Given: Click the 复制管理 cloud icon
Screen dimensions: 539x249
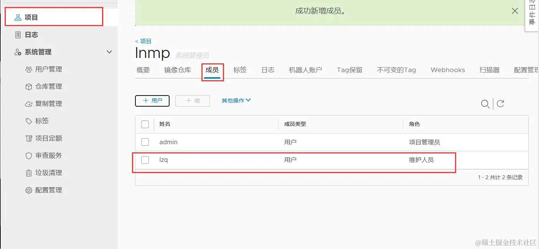Looking at the screenshot, I should tap(29, 104).
